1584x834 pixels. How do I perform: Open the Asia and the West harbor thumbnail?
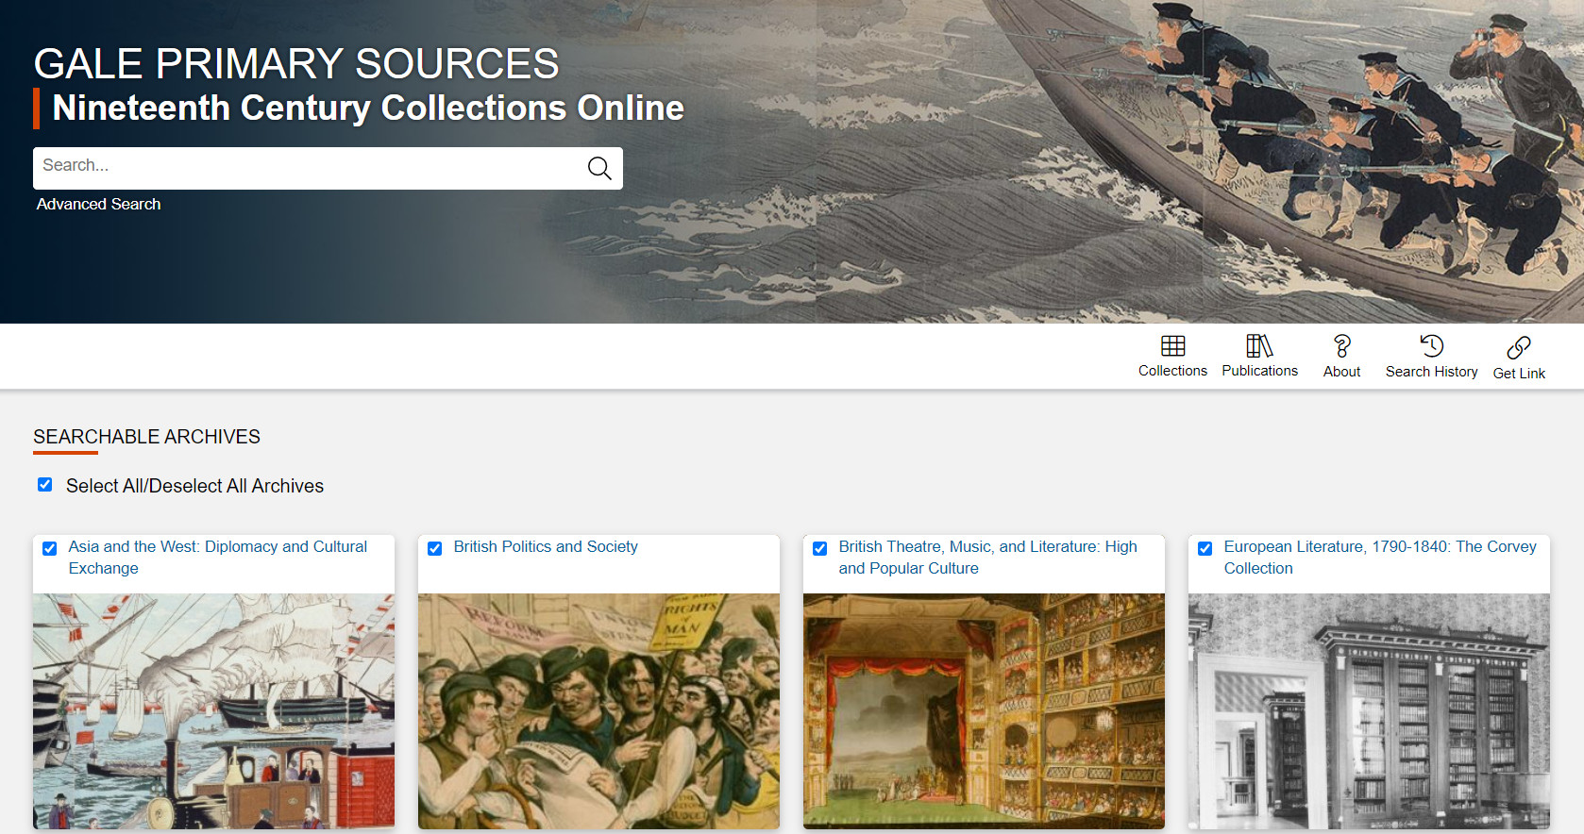213,711
